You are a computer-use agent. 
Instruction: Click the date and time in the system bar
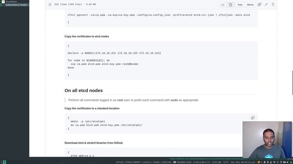(243, 162)
